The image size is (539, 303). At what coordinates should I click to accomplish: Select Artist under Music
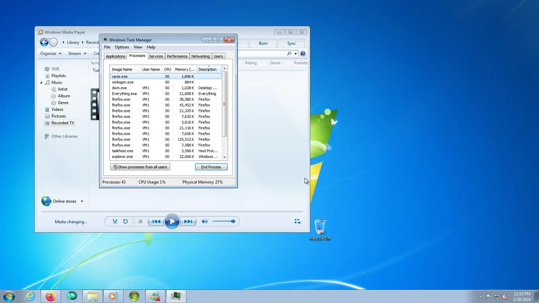(x=63, y=89)
